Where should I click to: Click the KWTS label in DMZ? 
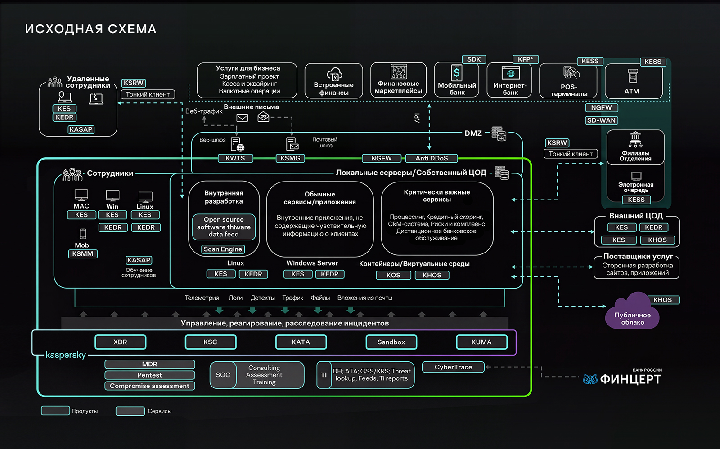pyautogui.click(x=235, y=158)
